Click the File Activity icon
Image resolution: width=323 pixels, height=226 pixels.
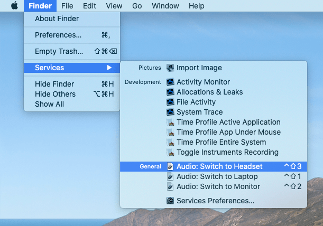[x=170, y=102]
